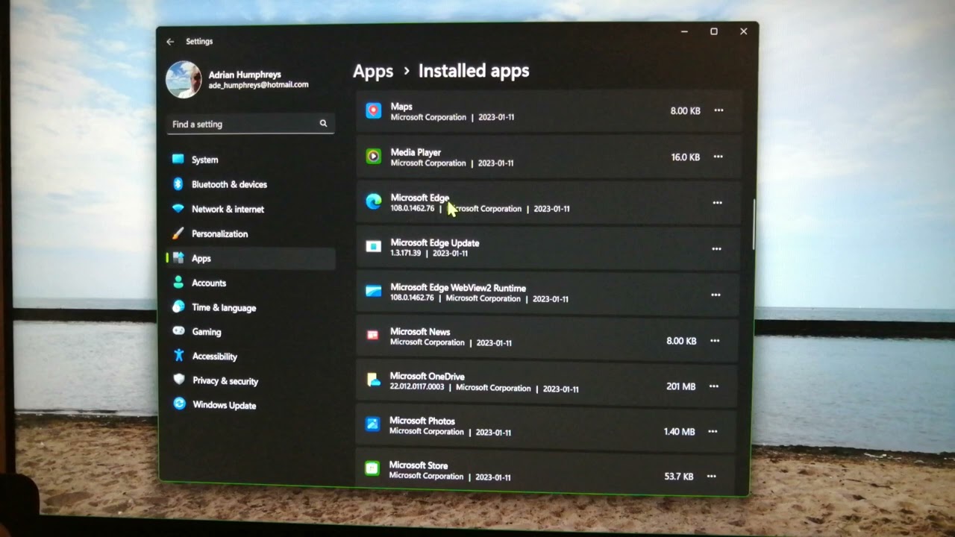Open Gaming settings
The height and width of the screenshot is (537, 955).
pyautogui.click(x=250, y=332)
